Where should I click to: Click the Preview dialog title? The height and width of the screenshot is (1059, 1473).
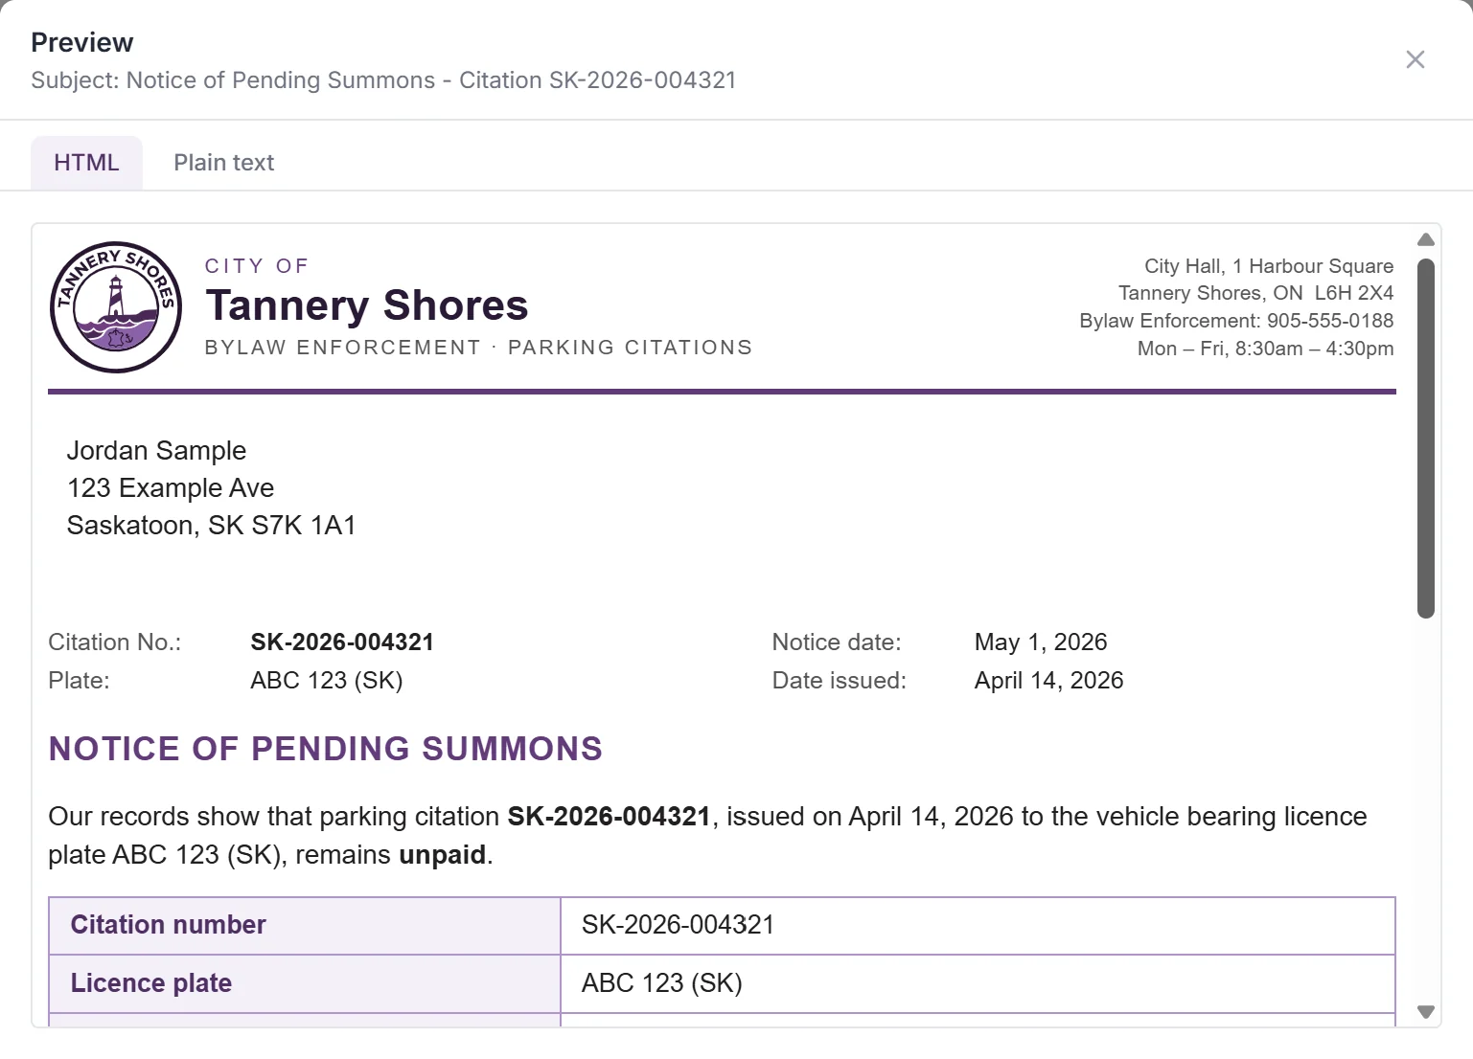pos(82,43)
